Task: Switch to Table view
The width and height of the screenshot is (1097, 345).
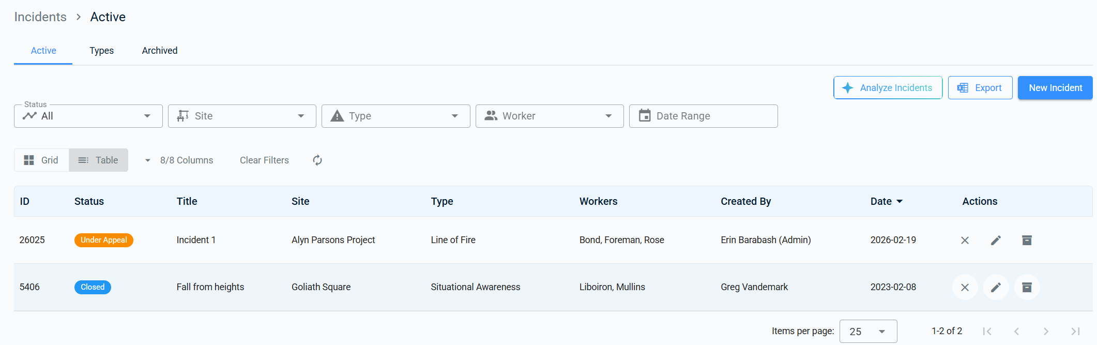Action: tap(98, 160)
